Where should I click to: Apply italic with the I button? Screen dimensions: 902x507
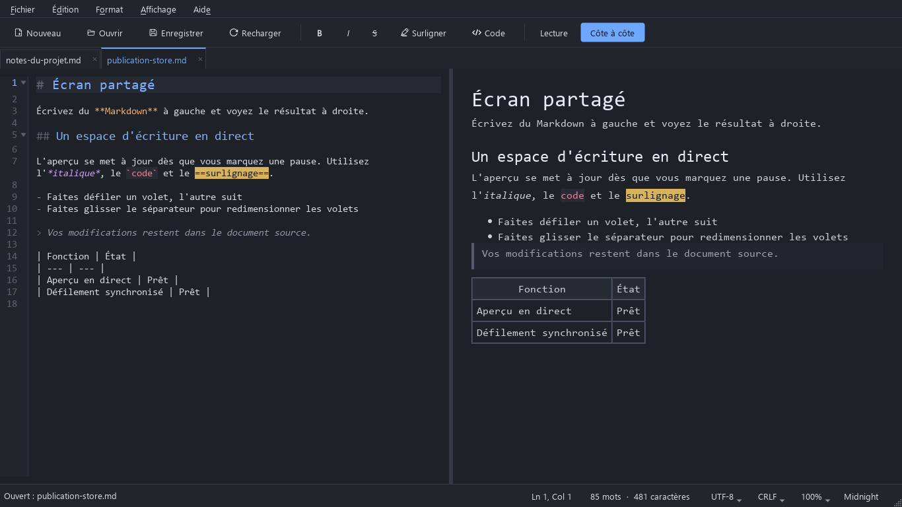click(x=348, y=33)
